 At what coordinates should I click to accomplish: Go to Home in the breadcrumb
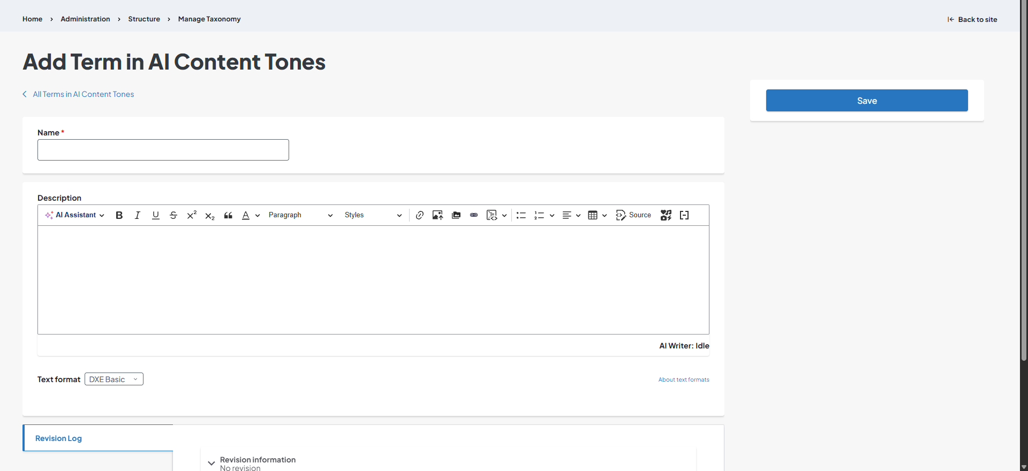(x=32, y=19)
